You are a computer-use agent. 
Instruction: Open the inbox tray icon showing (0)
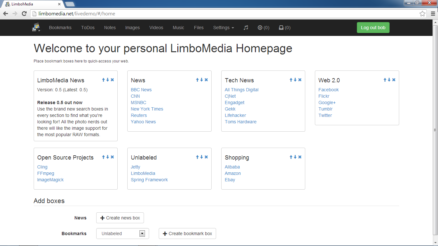pos(285,28)
